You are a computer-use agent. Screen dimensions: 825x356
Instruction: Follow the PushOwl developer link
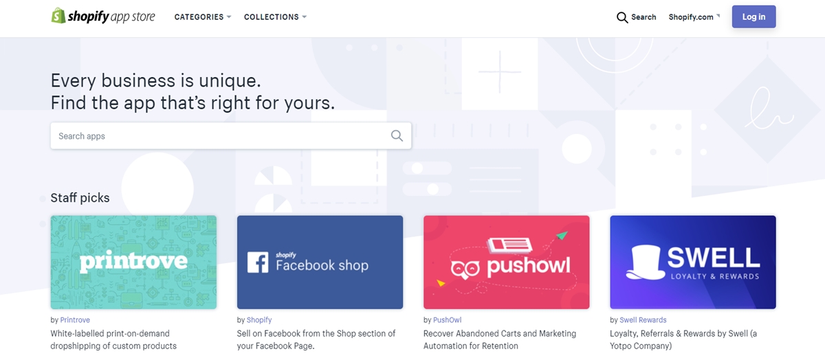pos(447,320)
